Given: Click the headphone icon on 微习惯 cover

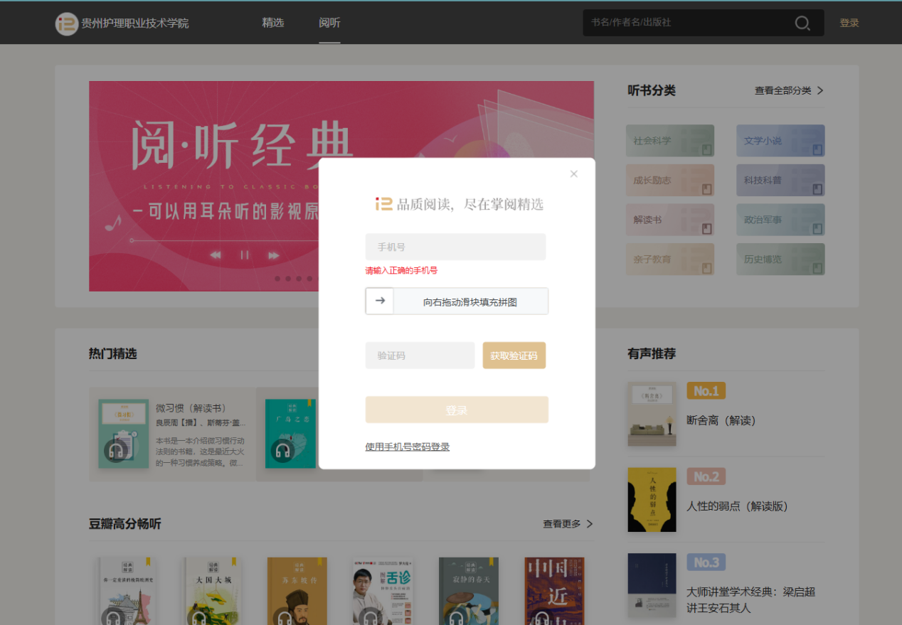Looking at the screenshot, I should click(116, 450).
